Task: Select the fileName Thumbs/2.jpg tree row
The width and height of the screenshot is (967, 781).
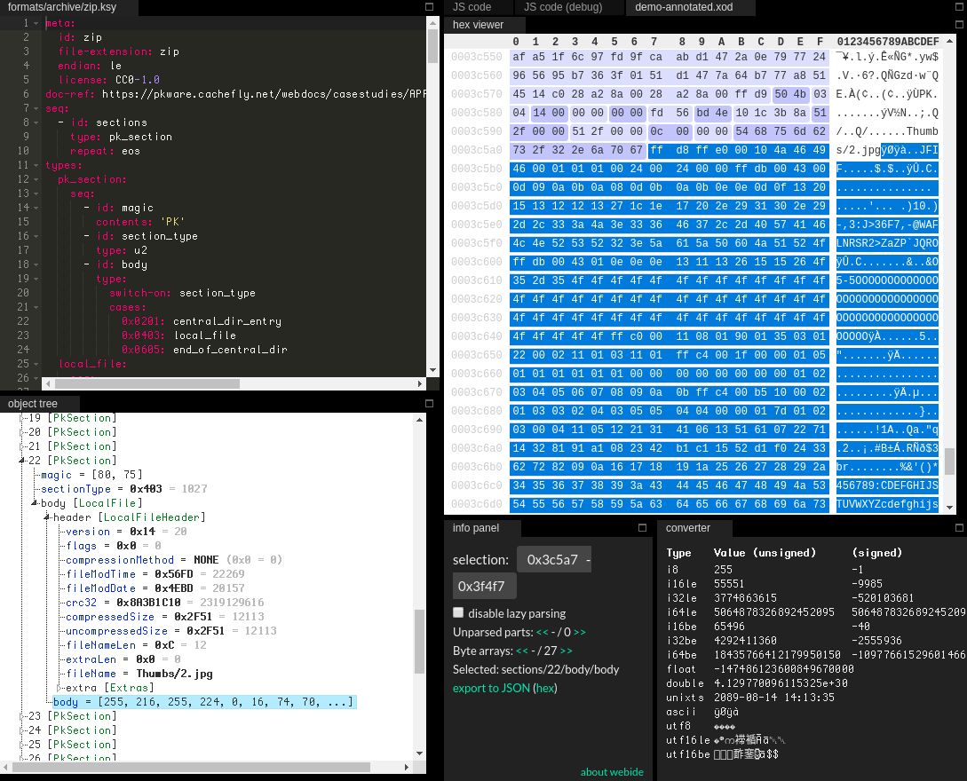Action: click(x=139, y=673)
